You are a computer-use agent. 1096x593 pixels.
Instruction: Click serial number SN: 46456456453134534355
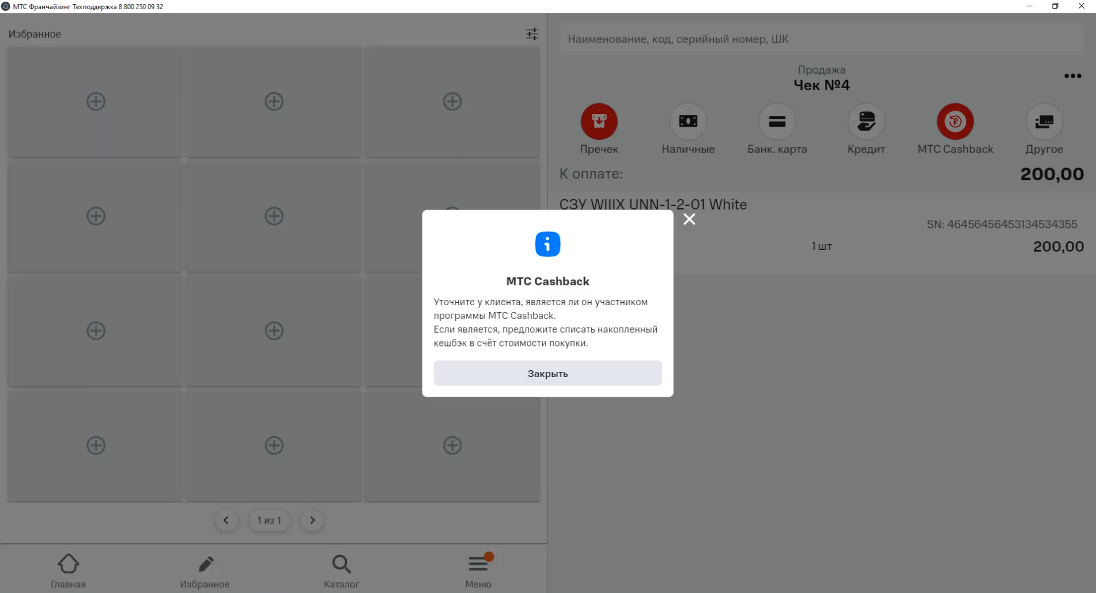(x=1001, y=224)
